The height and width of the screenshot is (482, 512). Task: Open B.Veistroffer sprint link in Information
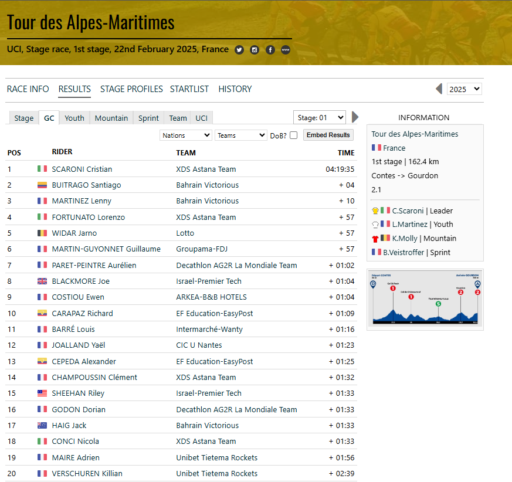pyautogui.click(x=404, y=252)
